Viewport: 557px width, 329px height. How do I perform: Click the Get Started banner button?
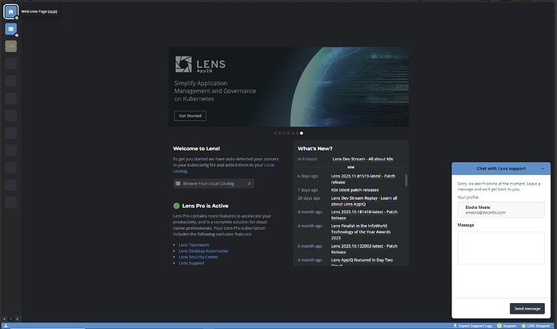[x=190, y=115]
